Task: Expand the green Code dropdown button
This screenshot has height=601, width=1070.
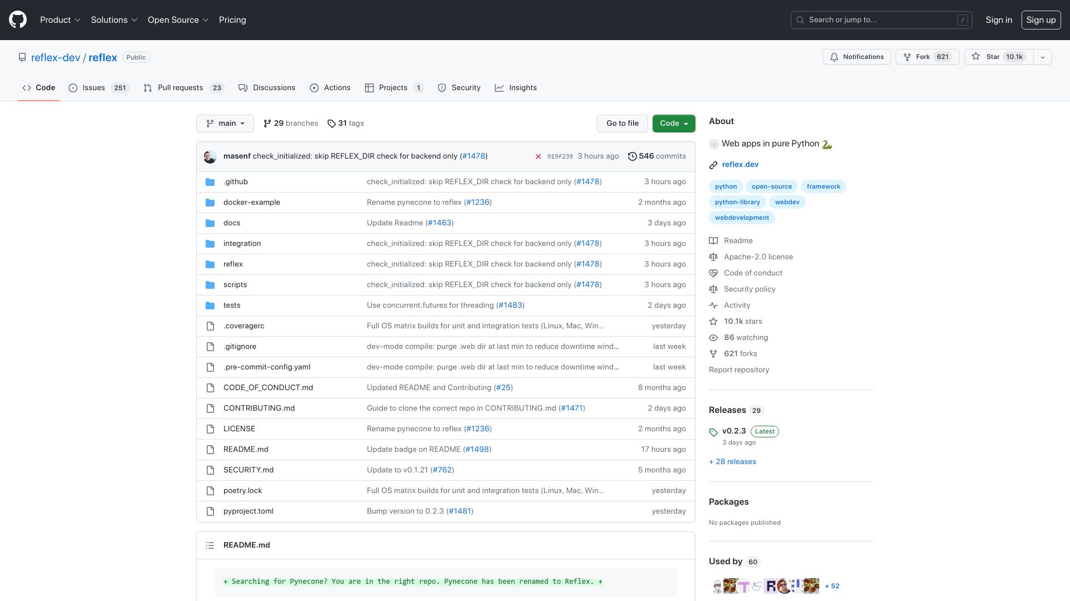Action: point(674,124)
